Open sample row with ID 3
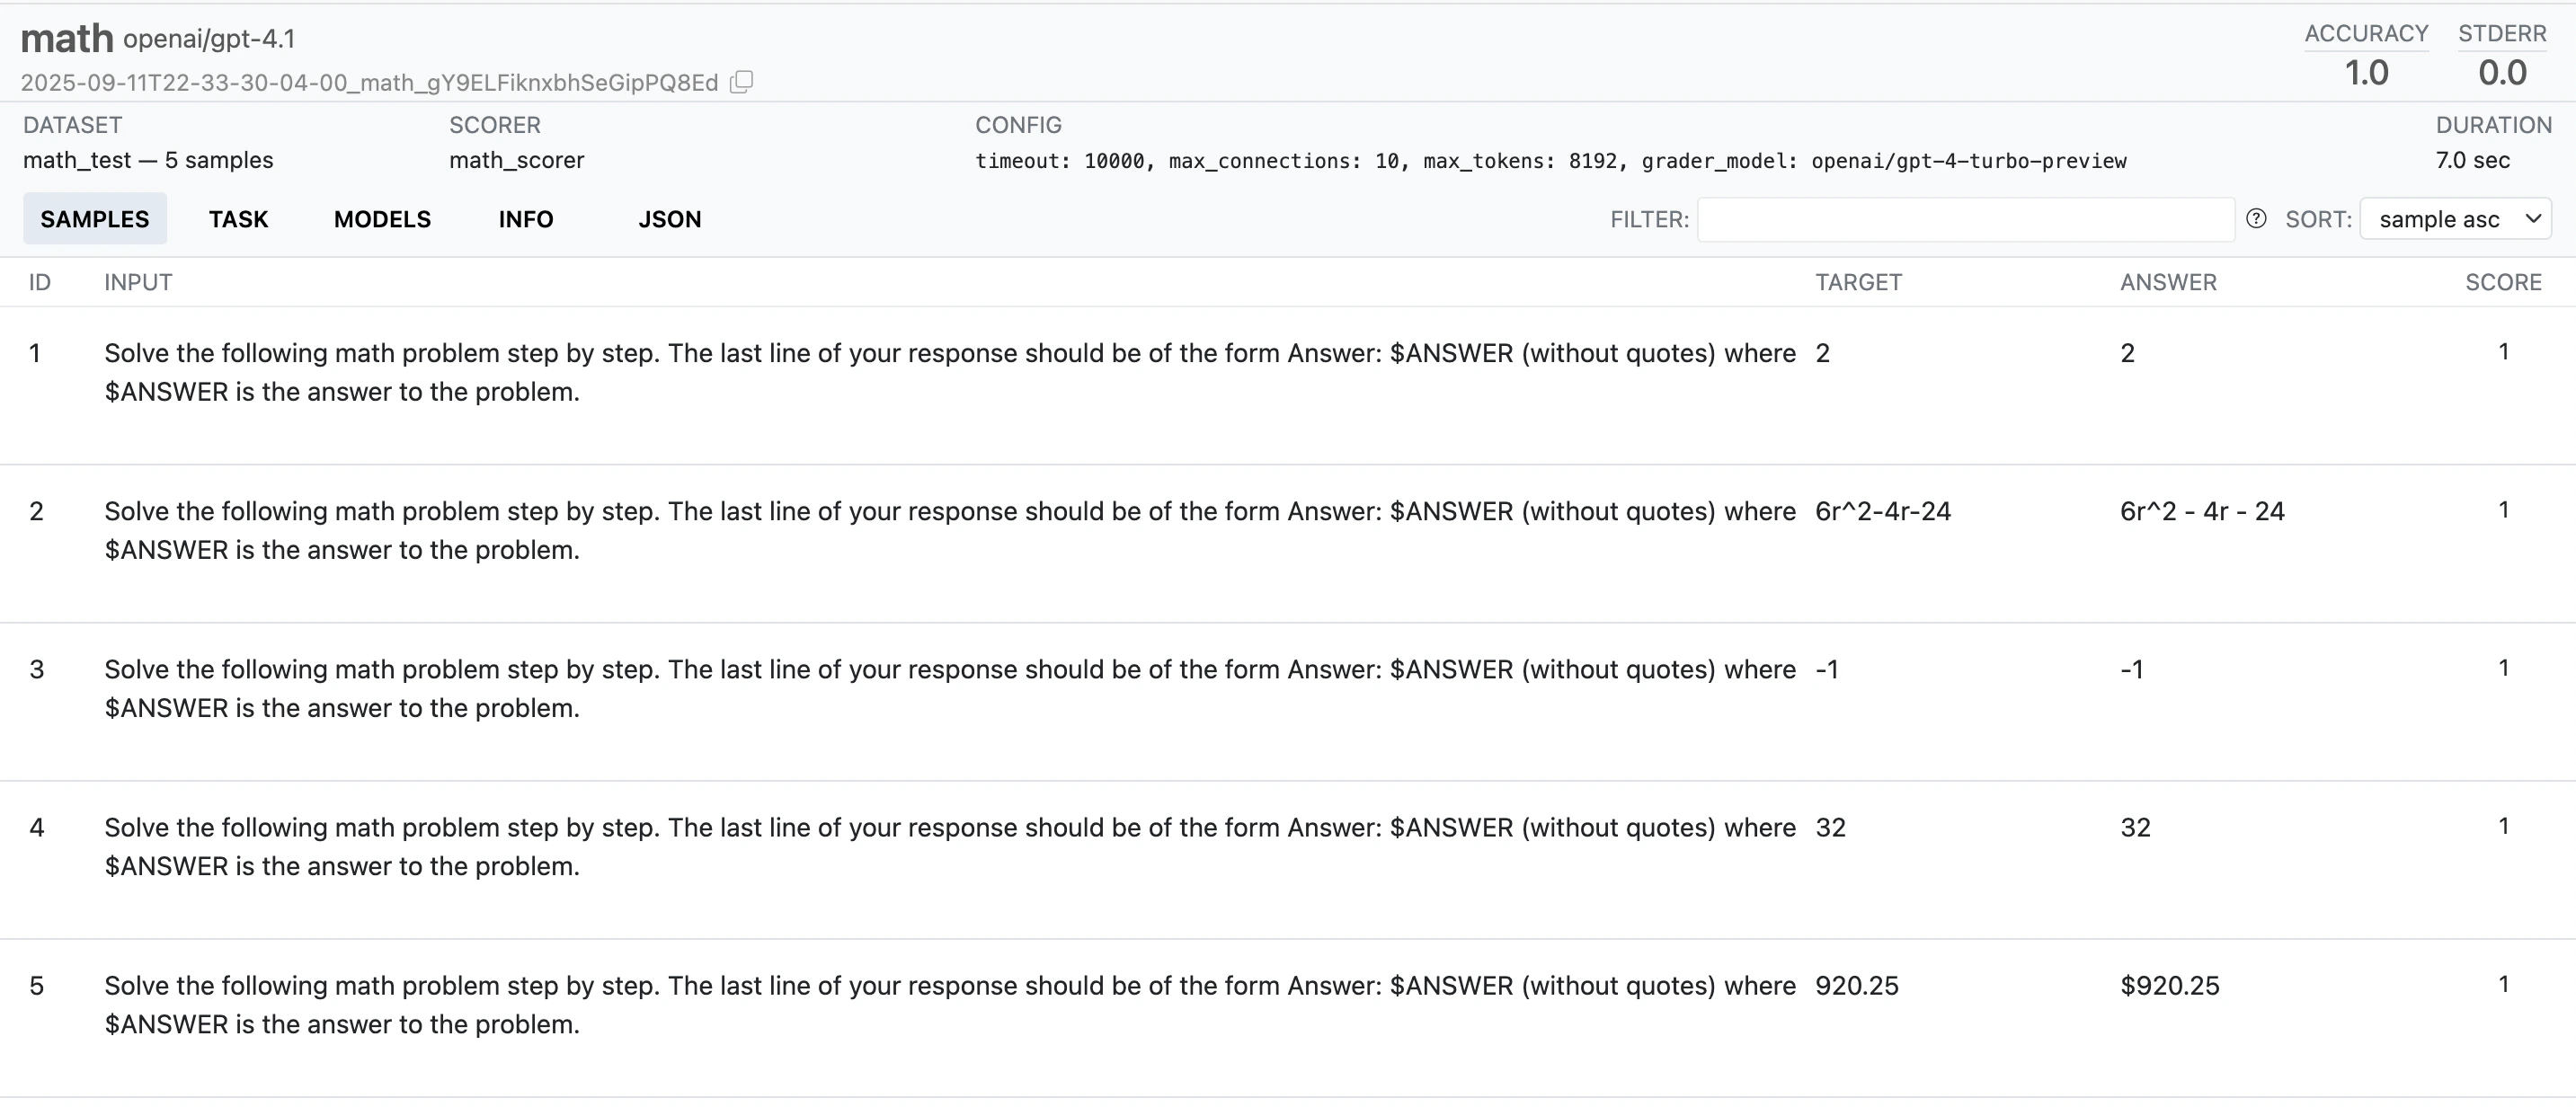This screenshot has width=2576, height=1107. point(1288,702)
